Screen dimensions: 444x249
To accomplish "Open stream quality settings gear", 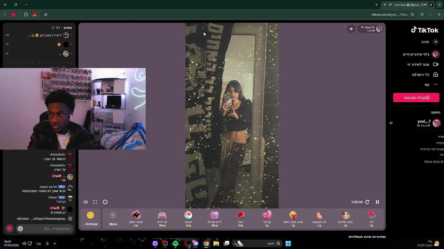I will tap(105, 202).
